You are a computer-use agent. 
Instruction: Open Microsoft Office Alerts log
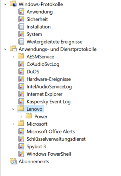pyautogui.click(x=51, y=131)
